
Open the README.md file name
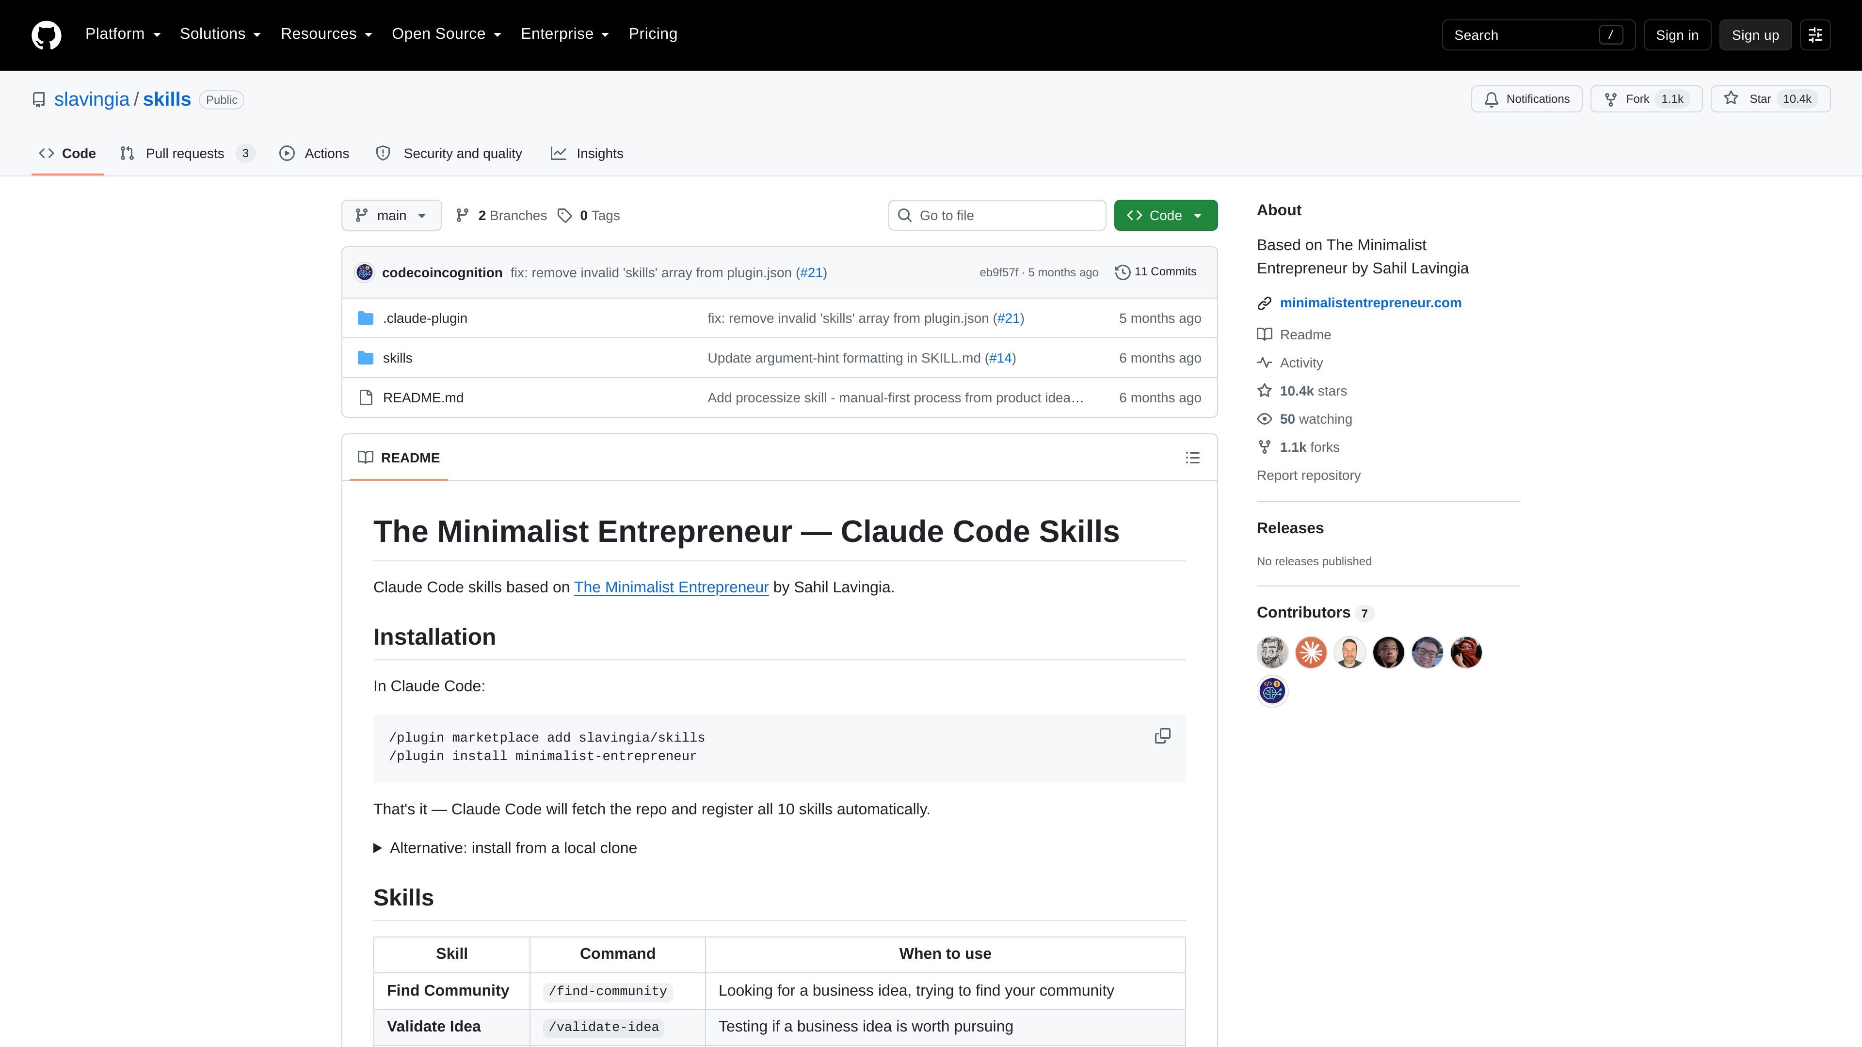pos(423,397)
